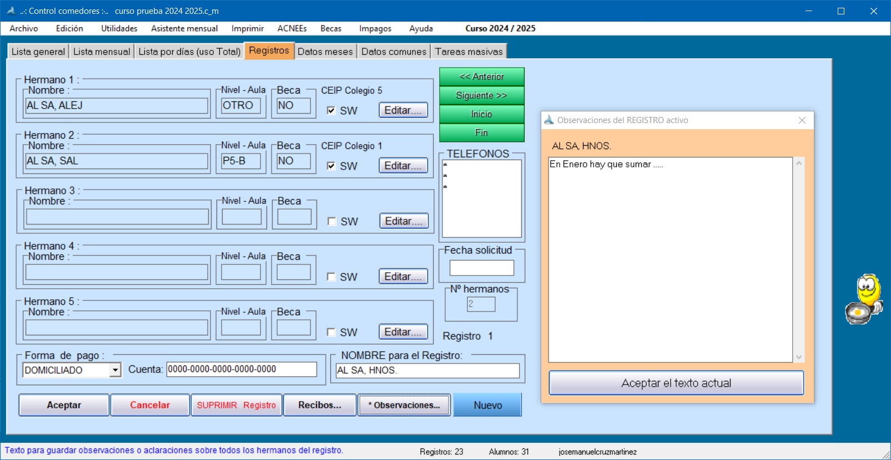891x460 pixels.
Task: Expand the Forma de pago dropdown
Action: (x=115, y=370)
